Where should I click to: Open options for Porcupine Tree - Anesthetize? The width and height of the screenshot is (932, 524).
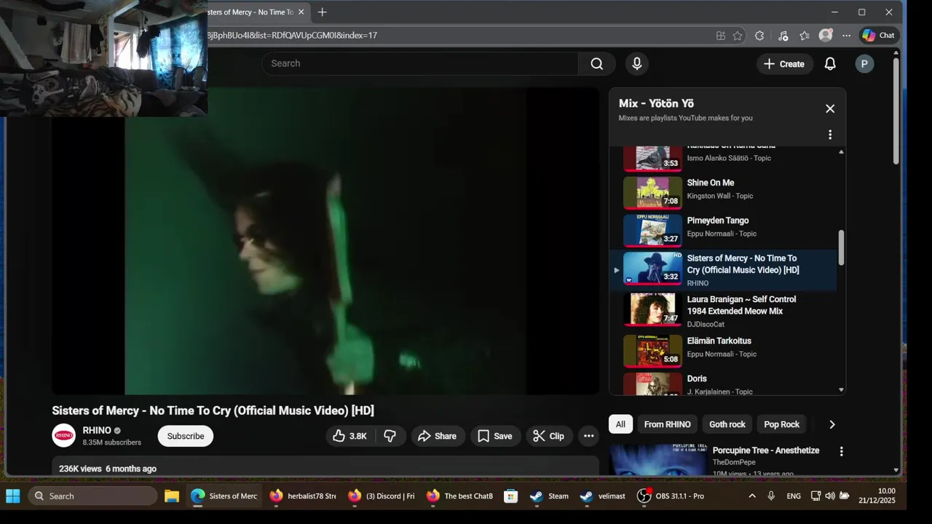[x=841, y=451]
